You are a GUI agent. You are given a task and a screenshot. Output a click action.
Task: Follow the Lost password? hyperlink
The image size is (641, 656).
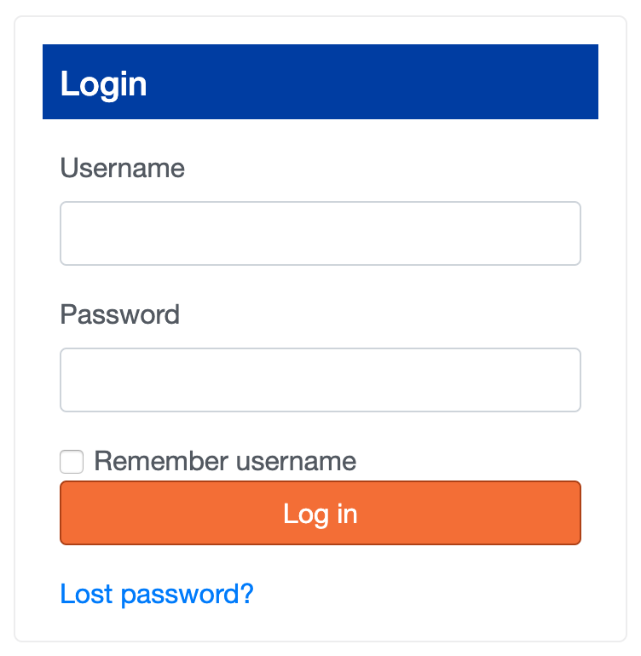[157, 593]
